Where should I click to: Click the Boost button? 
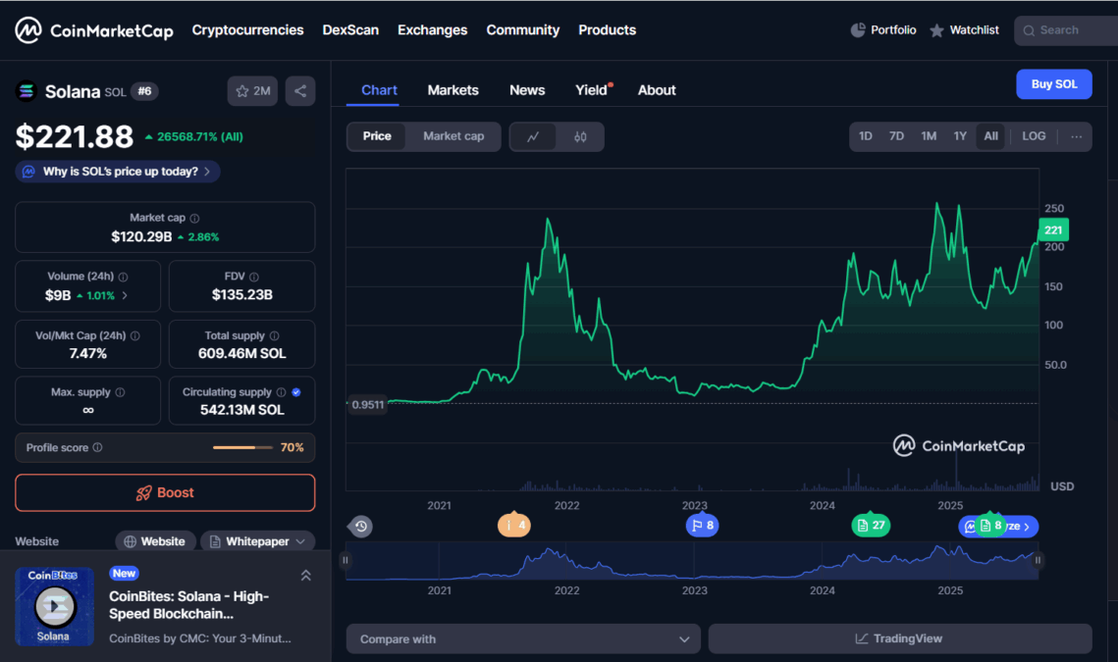tap(165, 492)
